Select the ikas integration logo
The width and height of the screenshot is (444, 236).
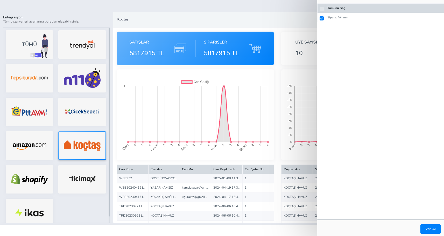29,212
